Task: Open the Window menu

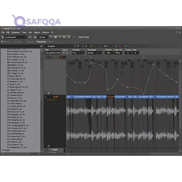Action: 45,32
